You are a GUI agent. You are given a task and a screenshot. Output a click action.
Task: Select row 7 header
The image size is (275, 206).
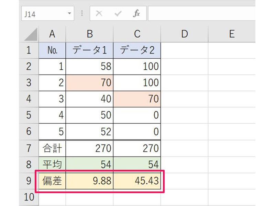pos(29,148)
